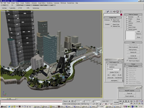The width and height of the screenshot is (144, 108).
Task: Open the Create command panel tab
Action: (x=105, y=12)
